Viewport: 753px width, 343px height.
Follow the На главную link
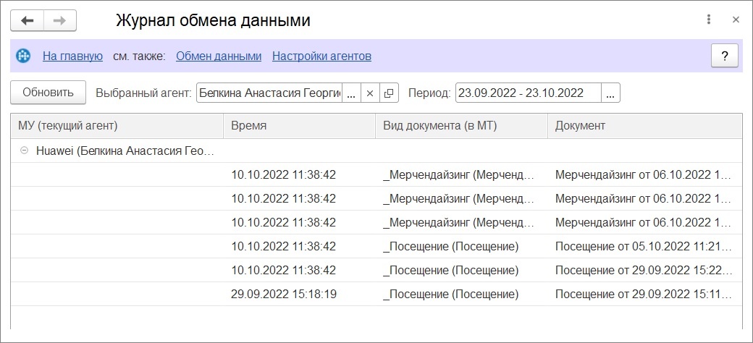pos(72,56)
